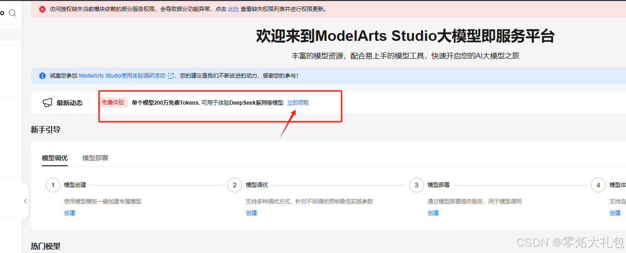
Task: Click the 丰富的模型资源 subtitle text
Action: pyautogui.click(x=406, y=56)
